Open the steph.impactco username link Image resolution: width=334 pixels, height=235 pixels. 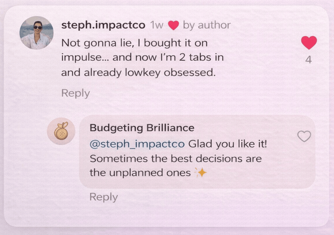[103, 25]
